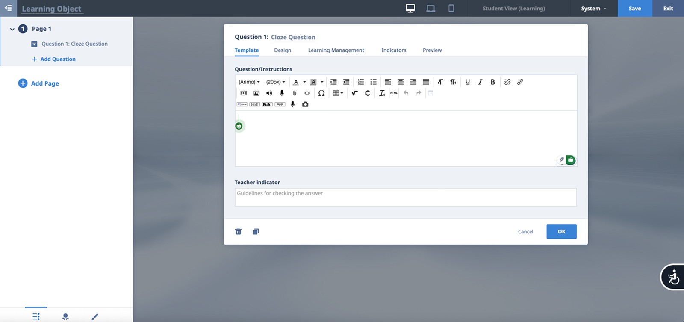Increase indent in the editor toolbar

(333, 82)
